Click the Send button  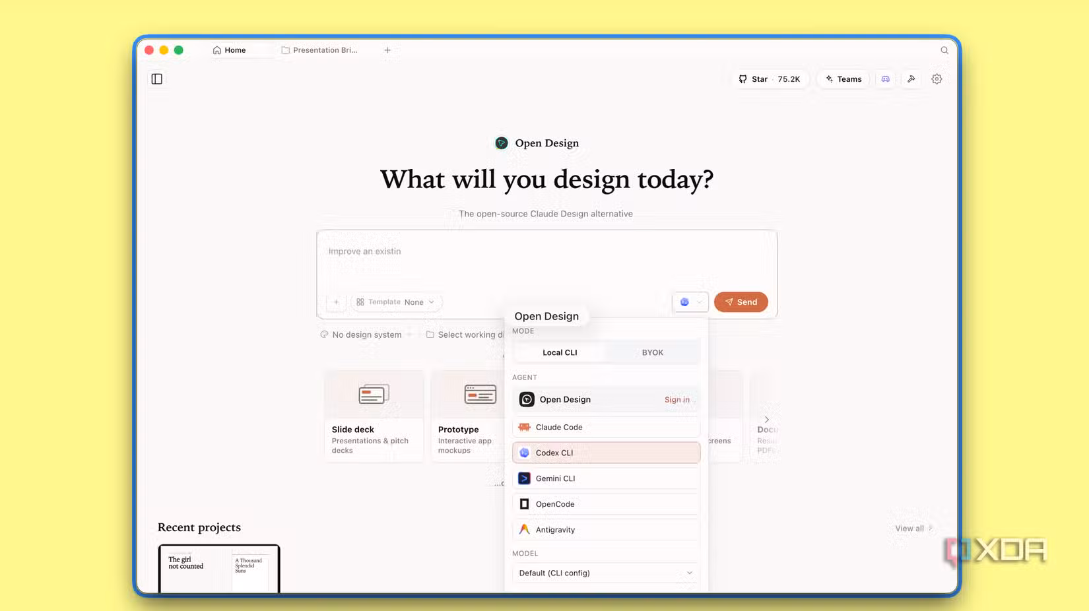(741, 302)
